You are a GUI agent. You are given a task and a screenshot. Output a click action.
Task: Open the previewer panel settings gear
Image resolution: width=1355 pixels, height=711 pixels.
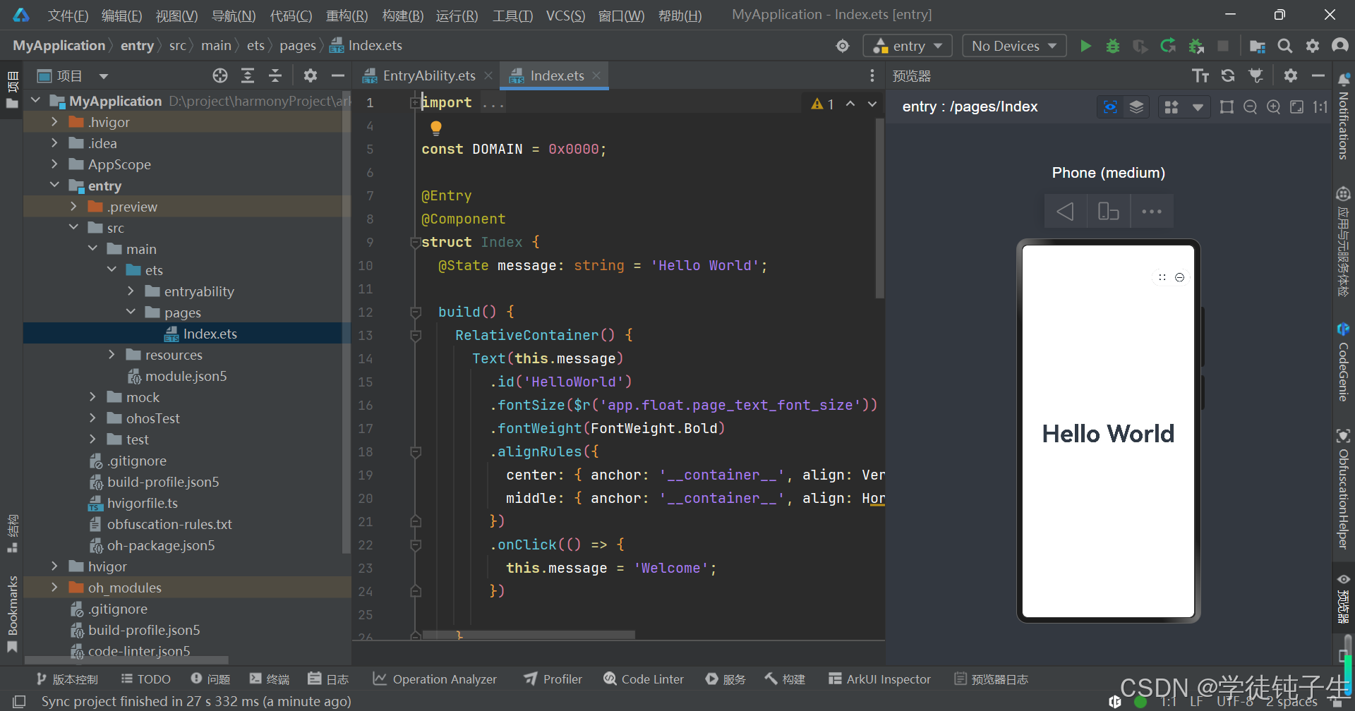click(1291, 75)
